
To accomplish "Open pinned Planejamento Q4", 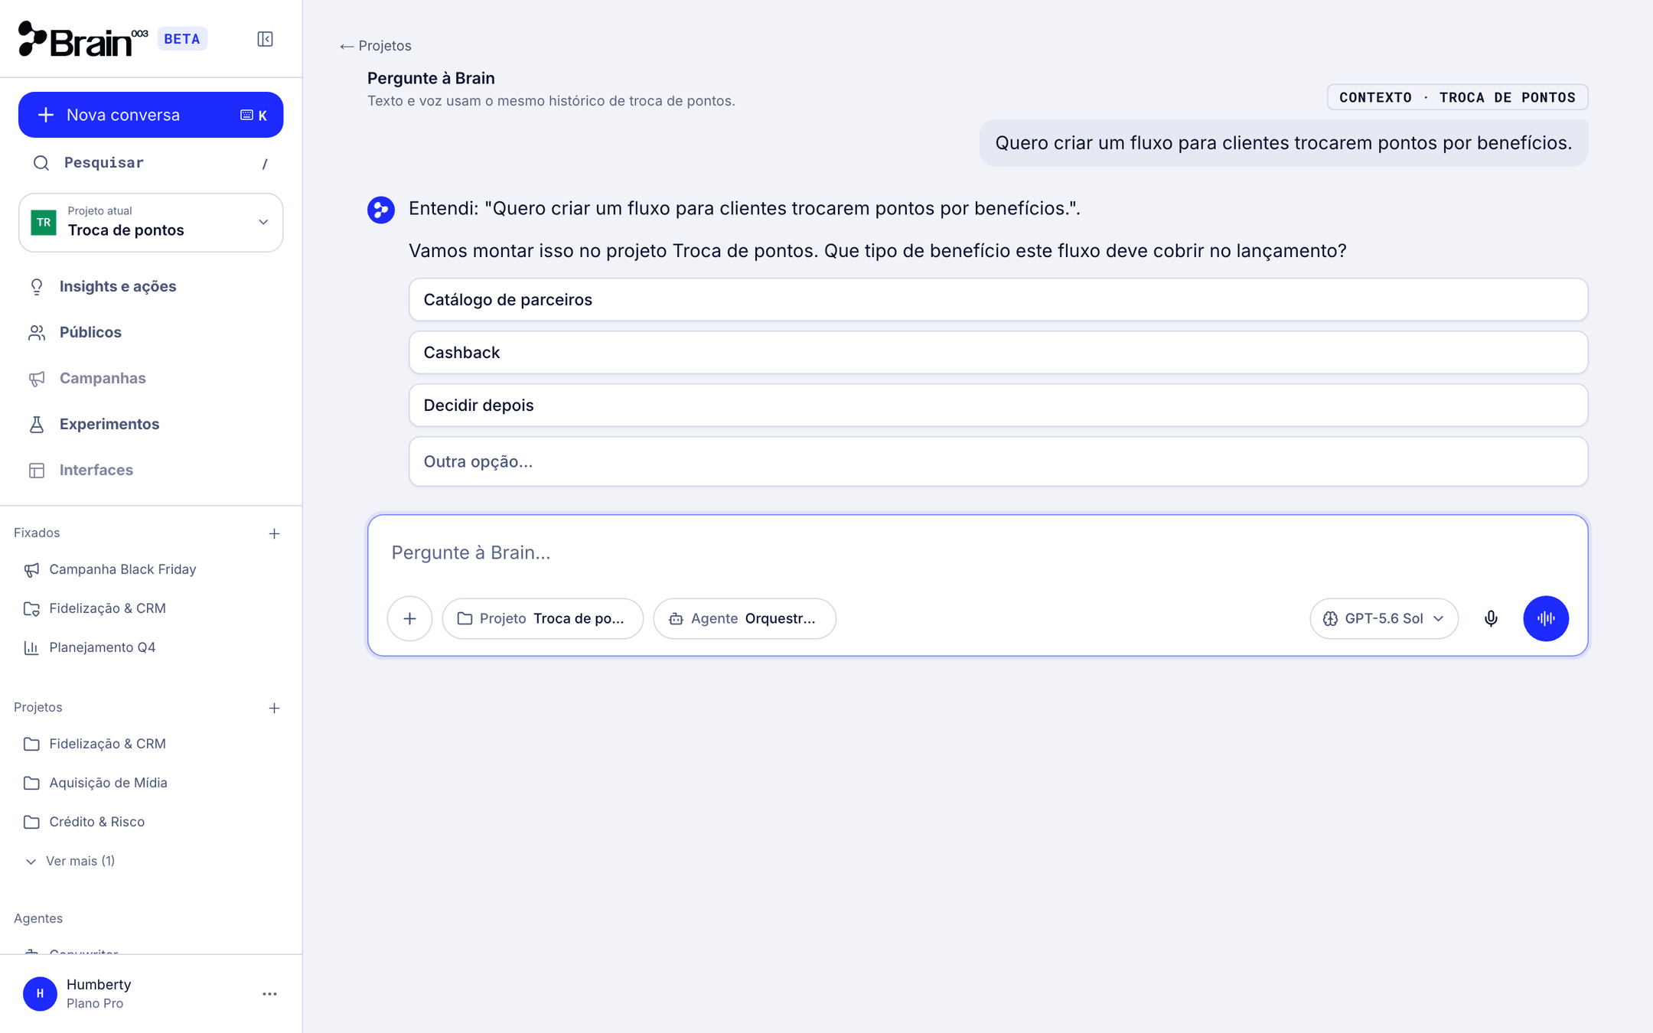I will point(151,647).
